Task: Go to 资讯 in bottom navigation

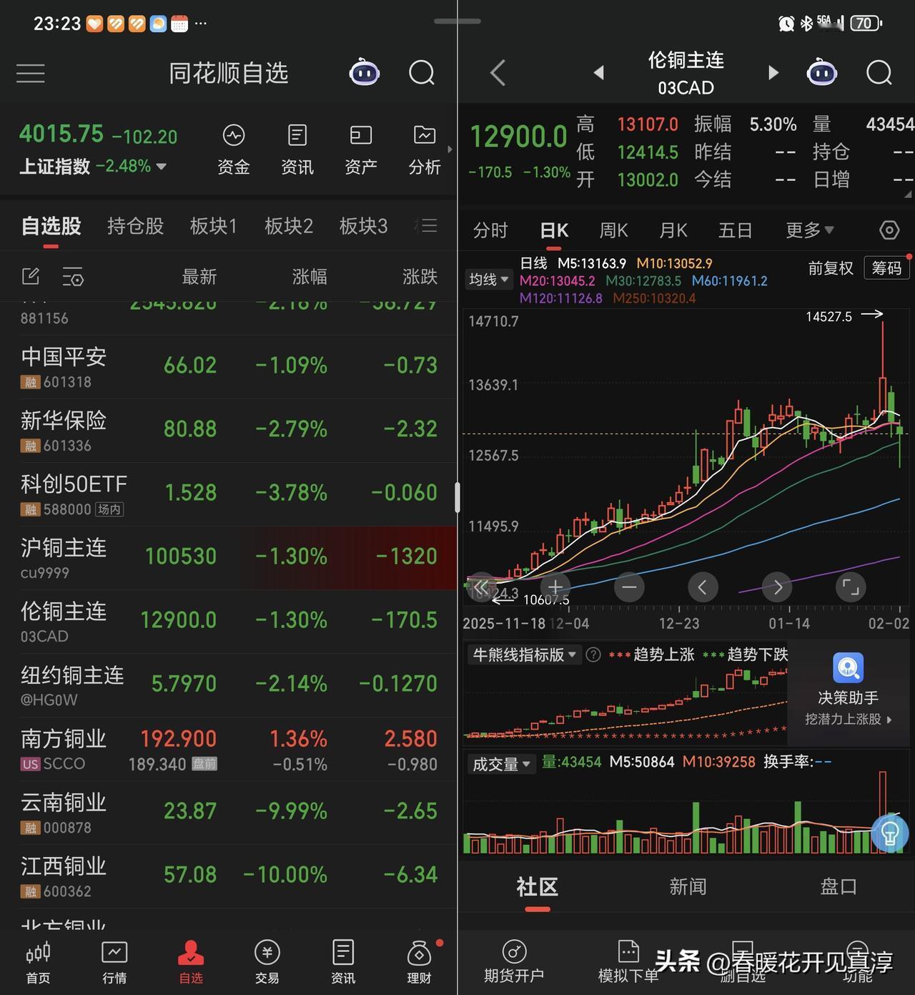Action: tap(343, 962)
